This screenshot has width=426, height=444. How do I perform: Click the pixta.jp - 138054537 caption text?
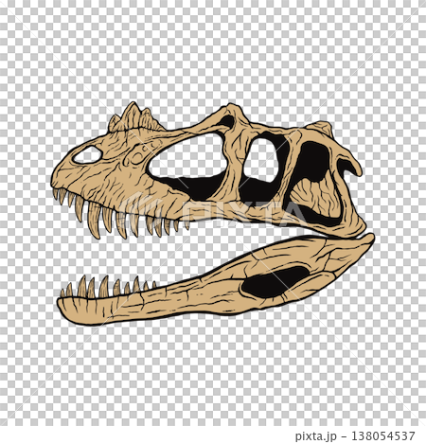click(x=355, y=436)
